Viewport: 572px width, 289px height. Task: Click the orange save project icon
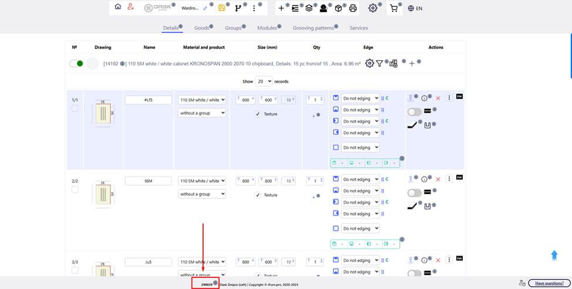coord(221,8)
